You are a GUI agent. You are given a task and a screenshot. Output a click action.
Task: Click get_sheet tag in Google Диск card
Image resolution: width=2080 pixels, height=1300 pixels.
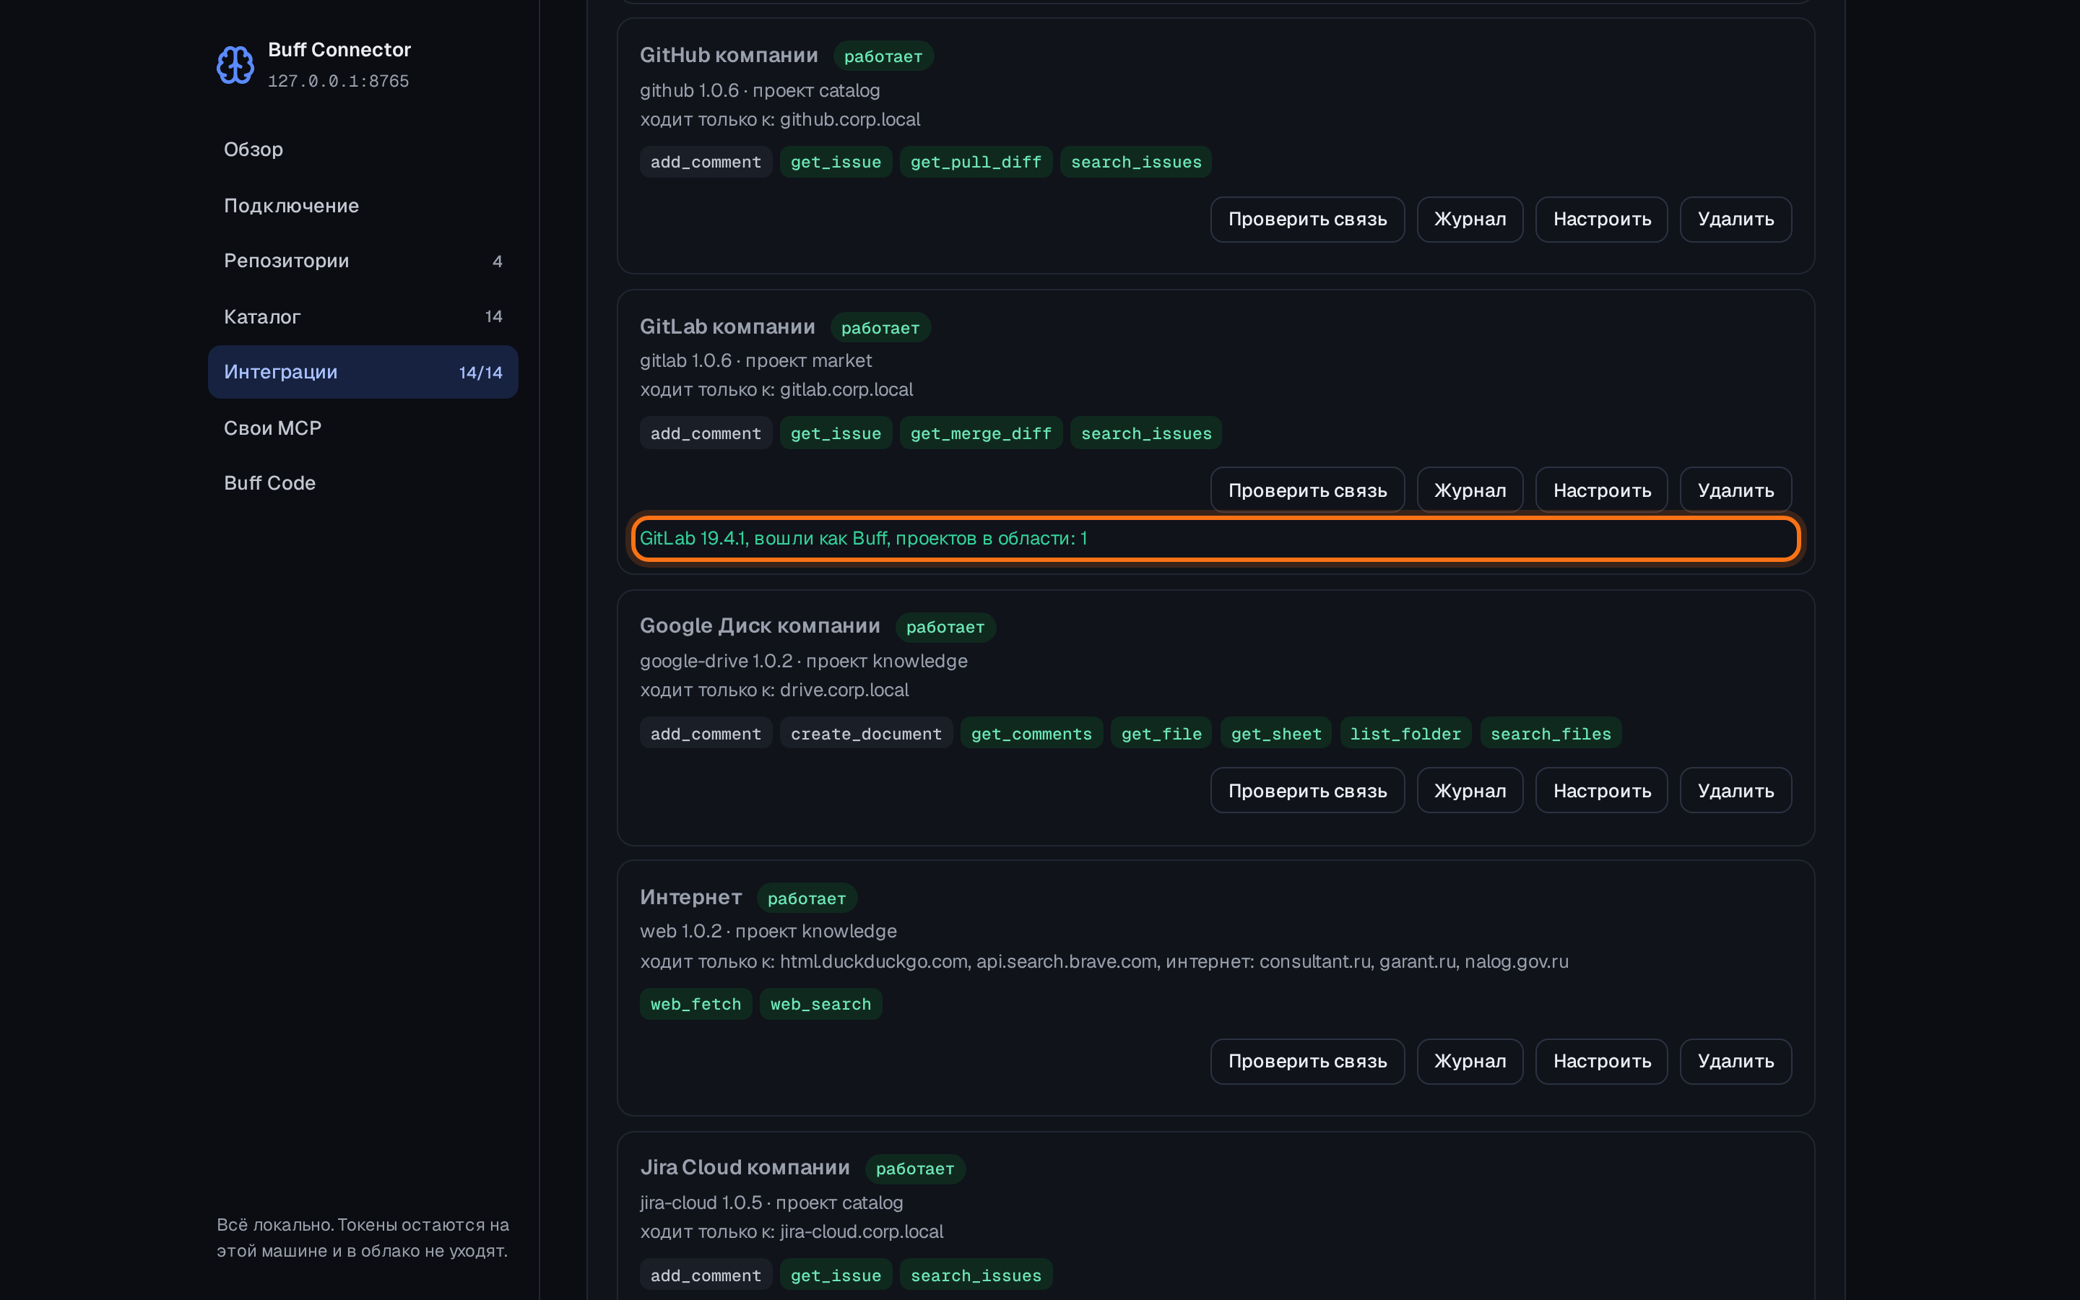(1275, 733)
